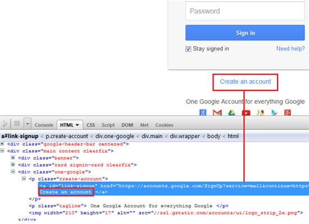This screenshot has height=224, width=309.
Task: Click the Password input field
Action: [245, 11]
